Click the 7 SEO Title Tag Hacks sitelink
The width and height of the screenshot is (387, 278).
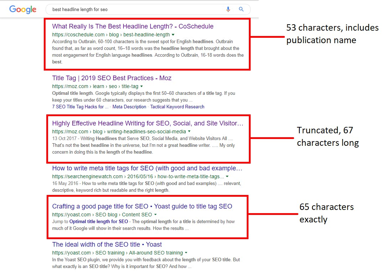coord(78,107)
